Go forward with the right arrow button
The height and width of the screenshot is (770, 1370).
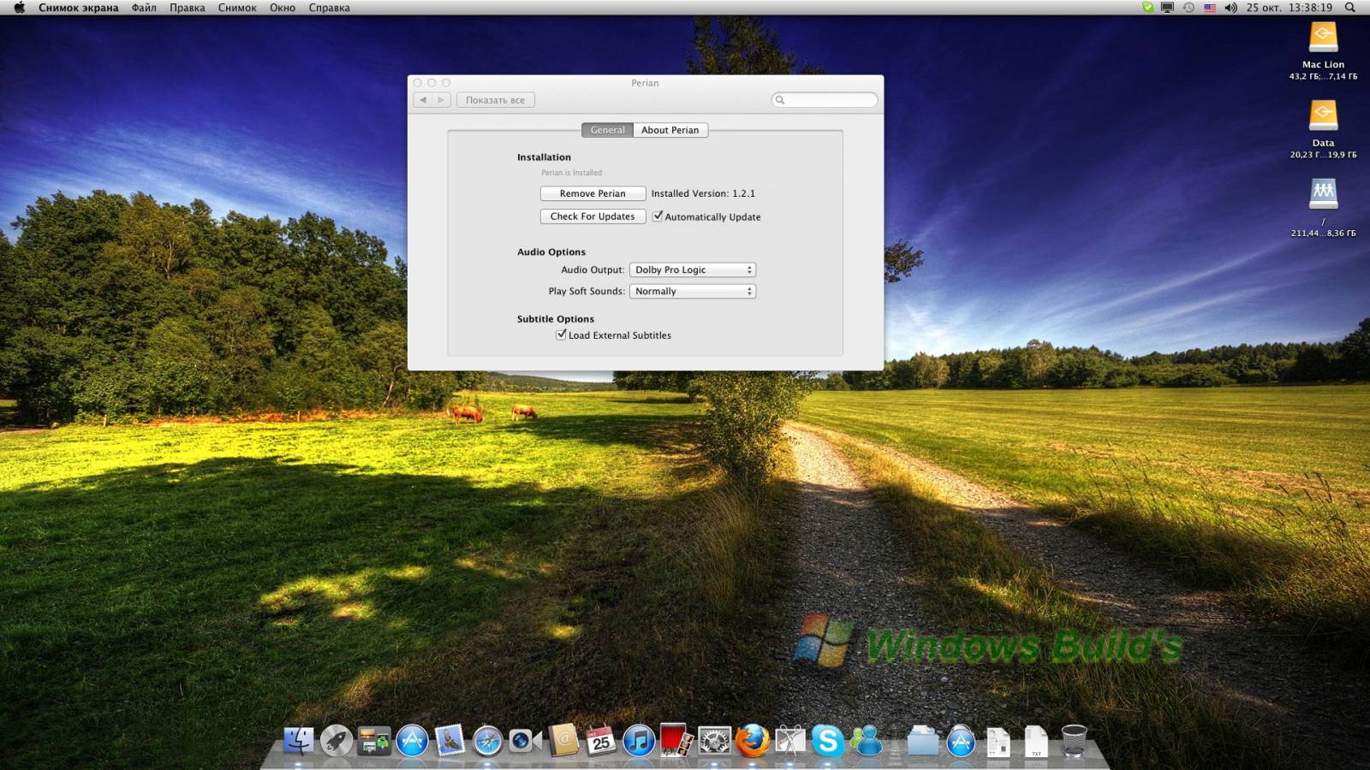441,100
